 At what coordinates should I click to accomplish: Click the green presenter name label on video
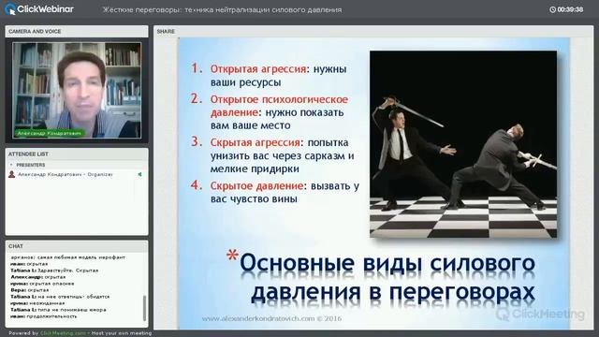(50, 133)
